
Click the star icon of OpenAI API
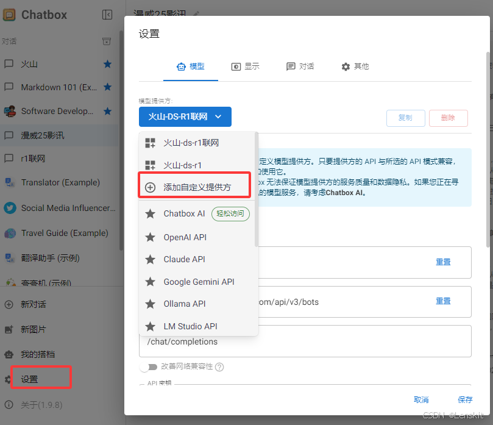point(150,237)
